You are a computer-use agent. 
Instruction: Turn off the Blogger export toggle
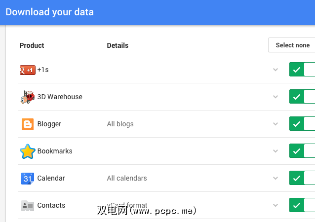pyautogui.click(x=302, y=124)
